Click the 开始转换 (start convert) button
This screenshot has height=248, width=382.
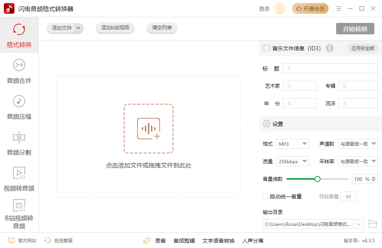click(355, 28)
